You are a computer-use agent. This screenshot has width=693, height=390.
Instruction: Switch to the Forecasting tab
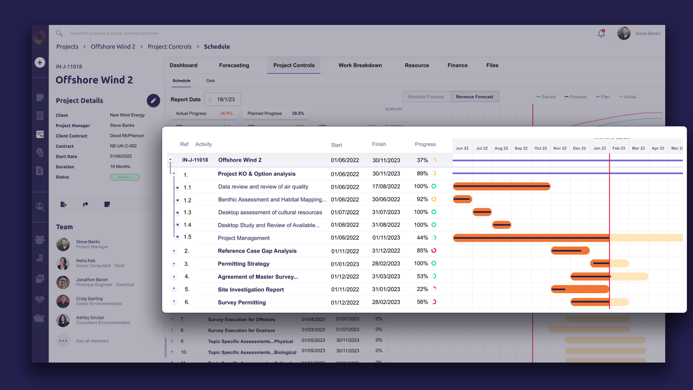[x=234, y=65]
